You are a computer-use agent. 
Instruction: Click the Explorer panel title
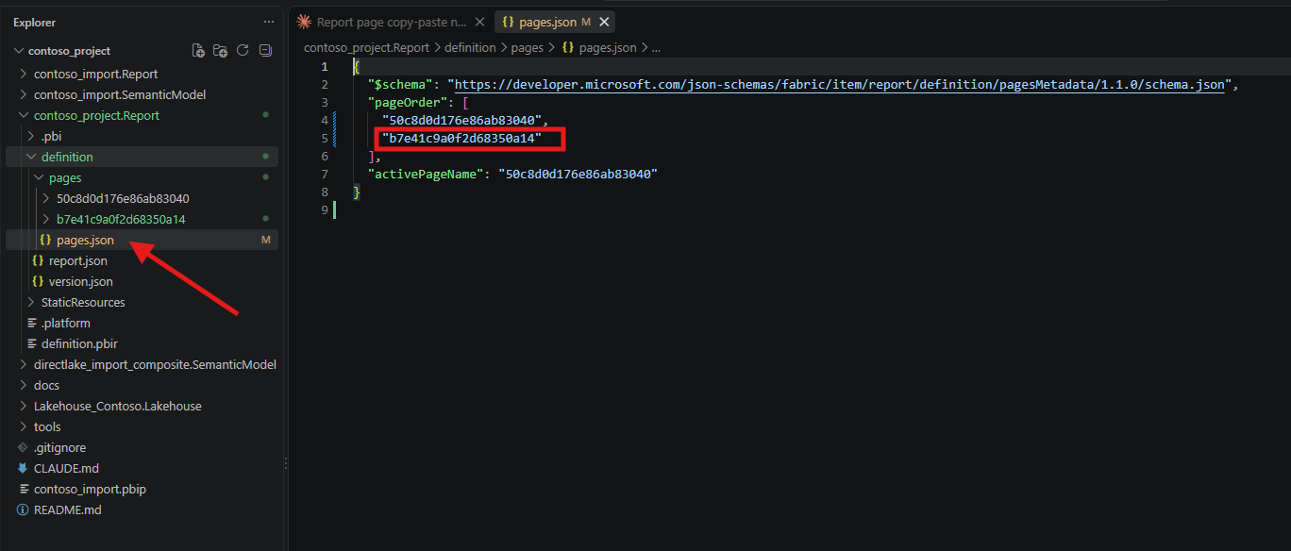pos(34,22)
